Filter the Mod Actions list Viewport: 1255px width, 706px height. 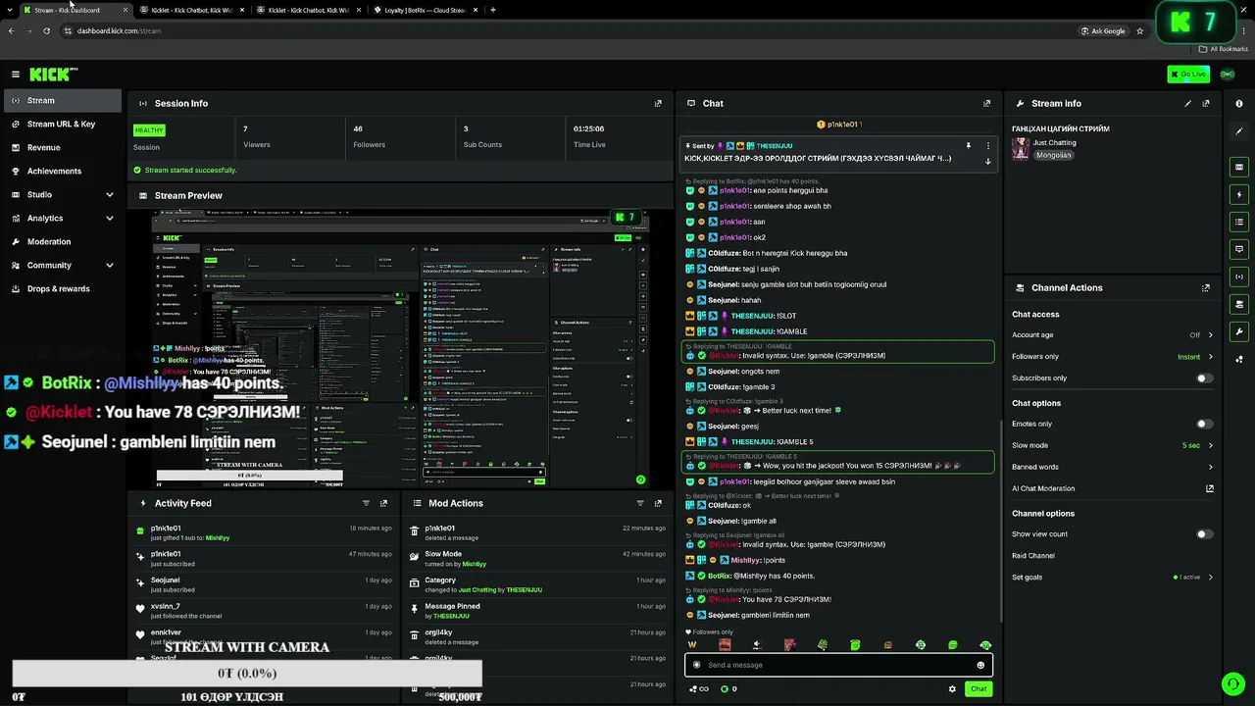pyautogui.click(x=639, y=503)
